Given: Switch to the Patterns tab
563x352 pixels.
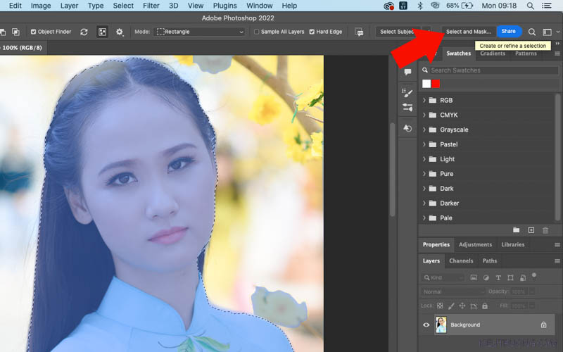Looking at the screenshot, I should 526,54.
